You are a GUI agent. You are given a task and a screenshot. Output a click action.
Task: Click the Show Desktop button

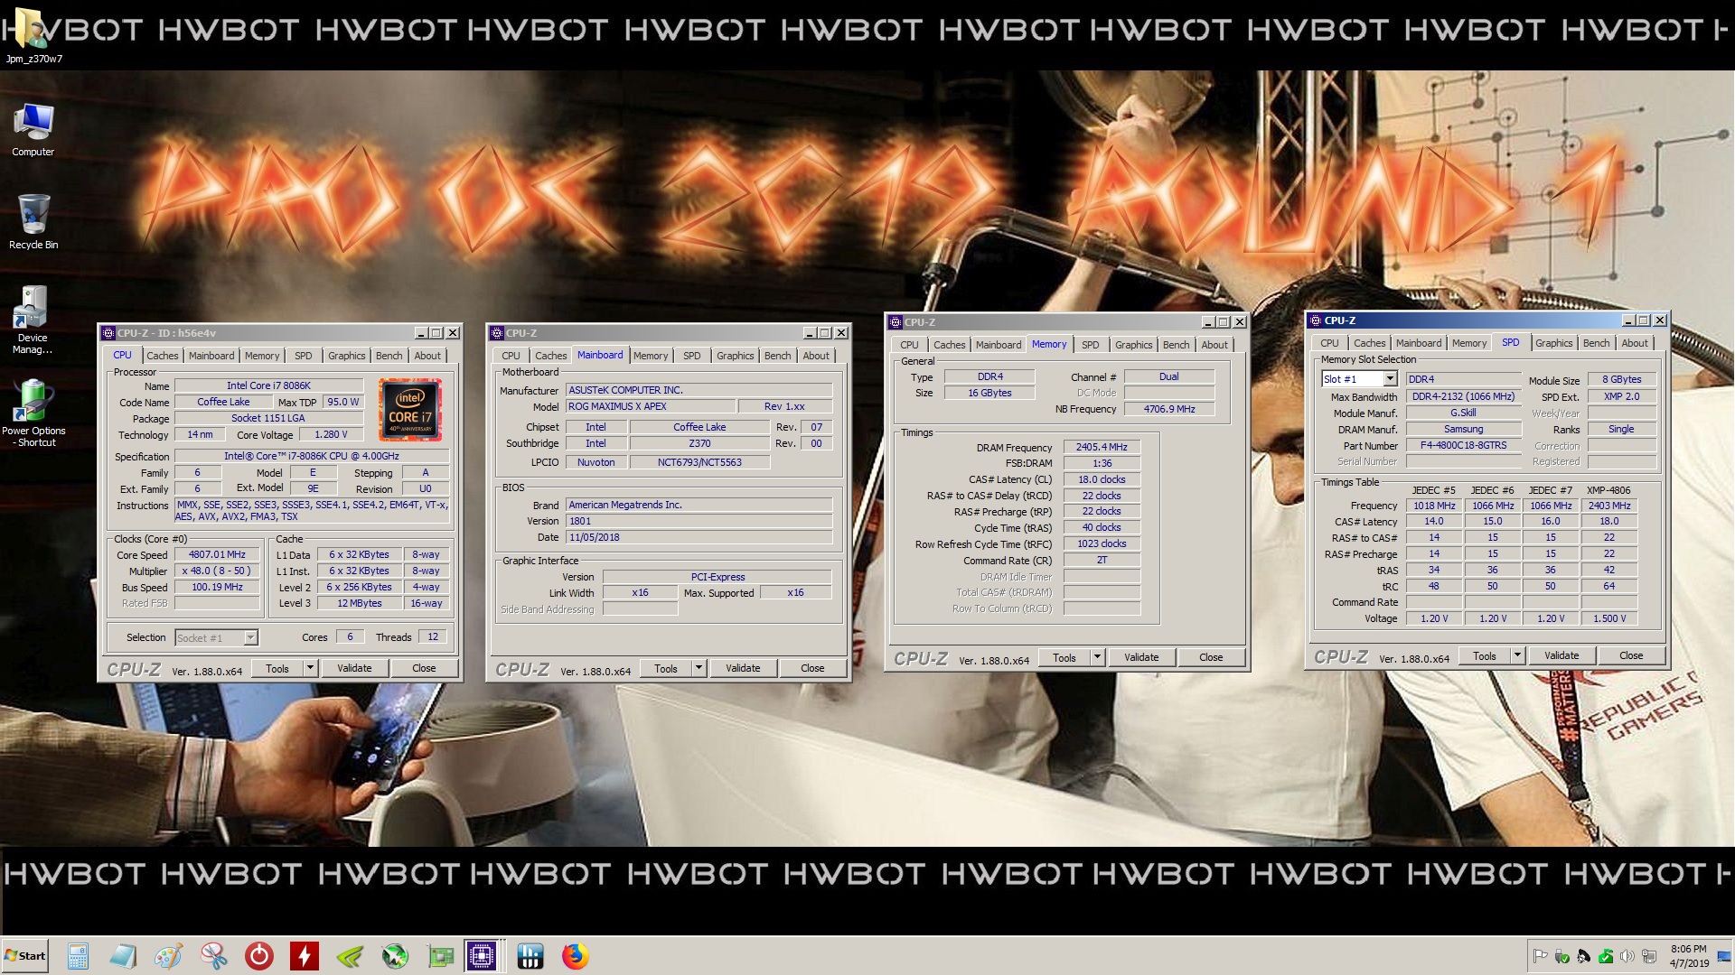1725,956
